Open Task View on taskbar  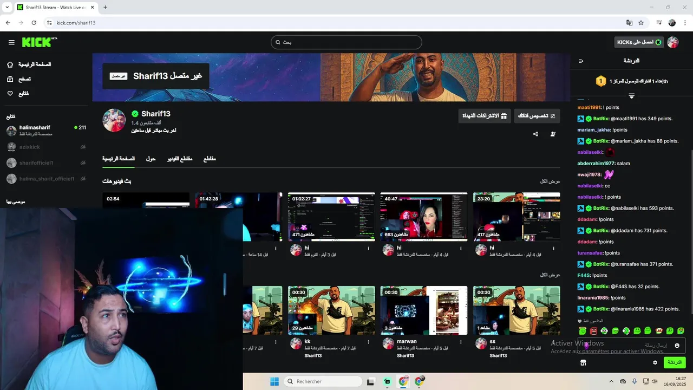[x=370, y=381]
